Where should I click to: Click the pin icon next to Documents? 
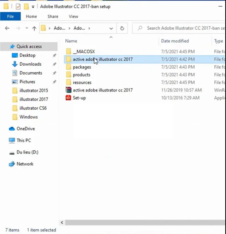(x=54, y=73)
